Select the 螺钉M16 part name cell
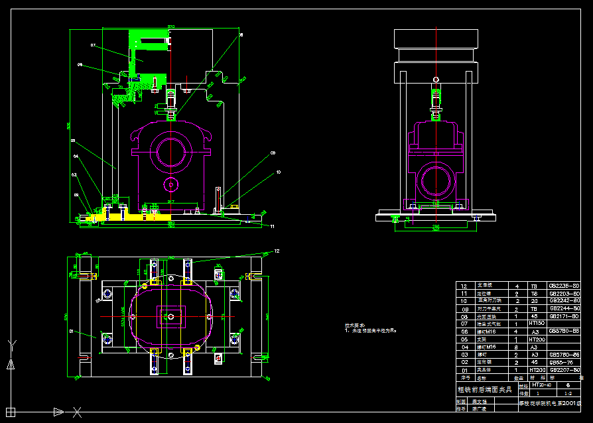Screen dimensions: 593x423 [486, 332]
